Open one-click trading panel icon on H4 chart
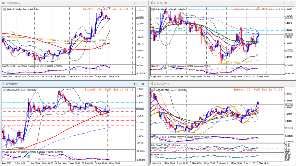Image resolution: width=296 pixels, height=166 pixels. [4, 90]
